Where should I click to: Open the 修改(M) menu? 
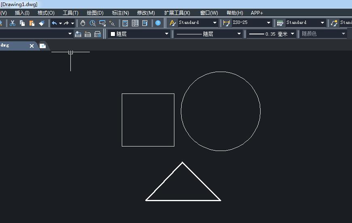coord(146,13)
